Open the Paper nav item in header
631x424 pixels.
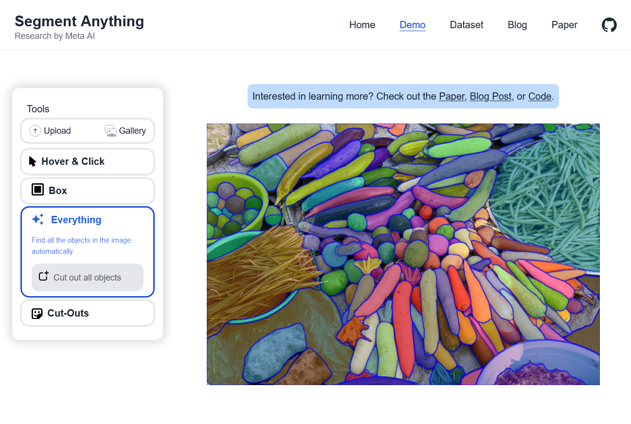coord(564,25)
